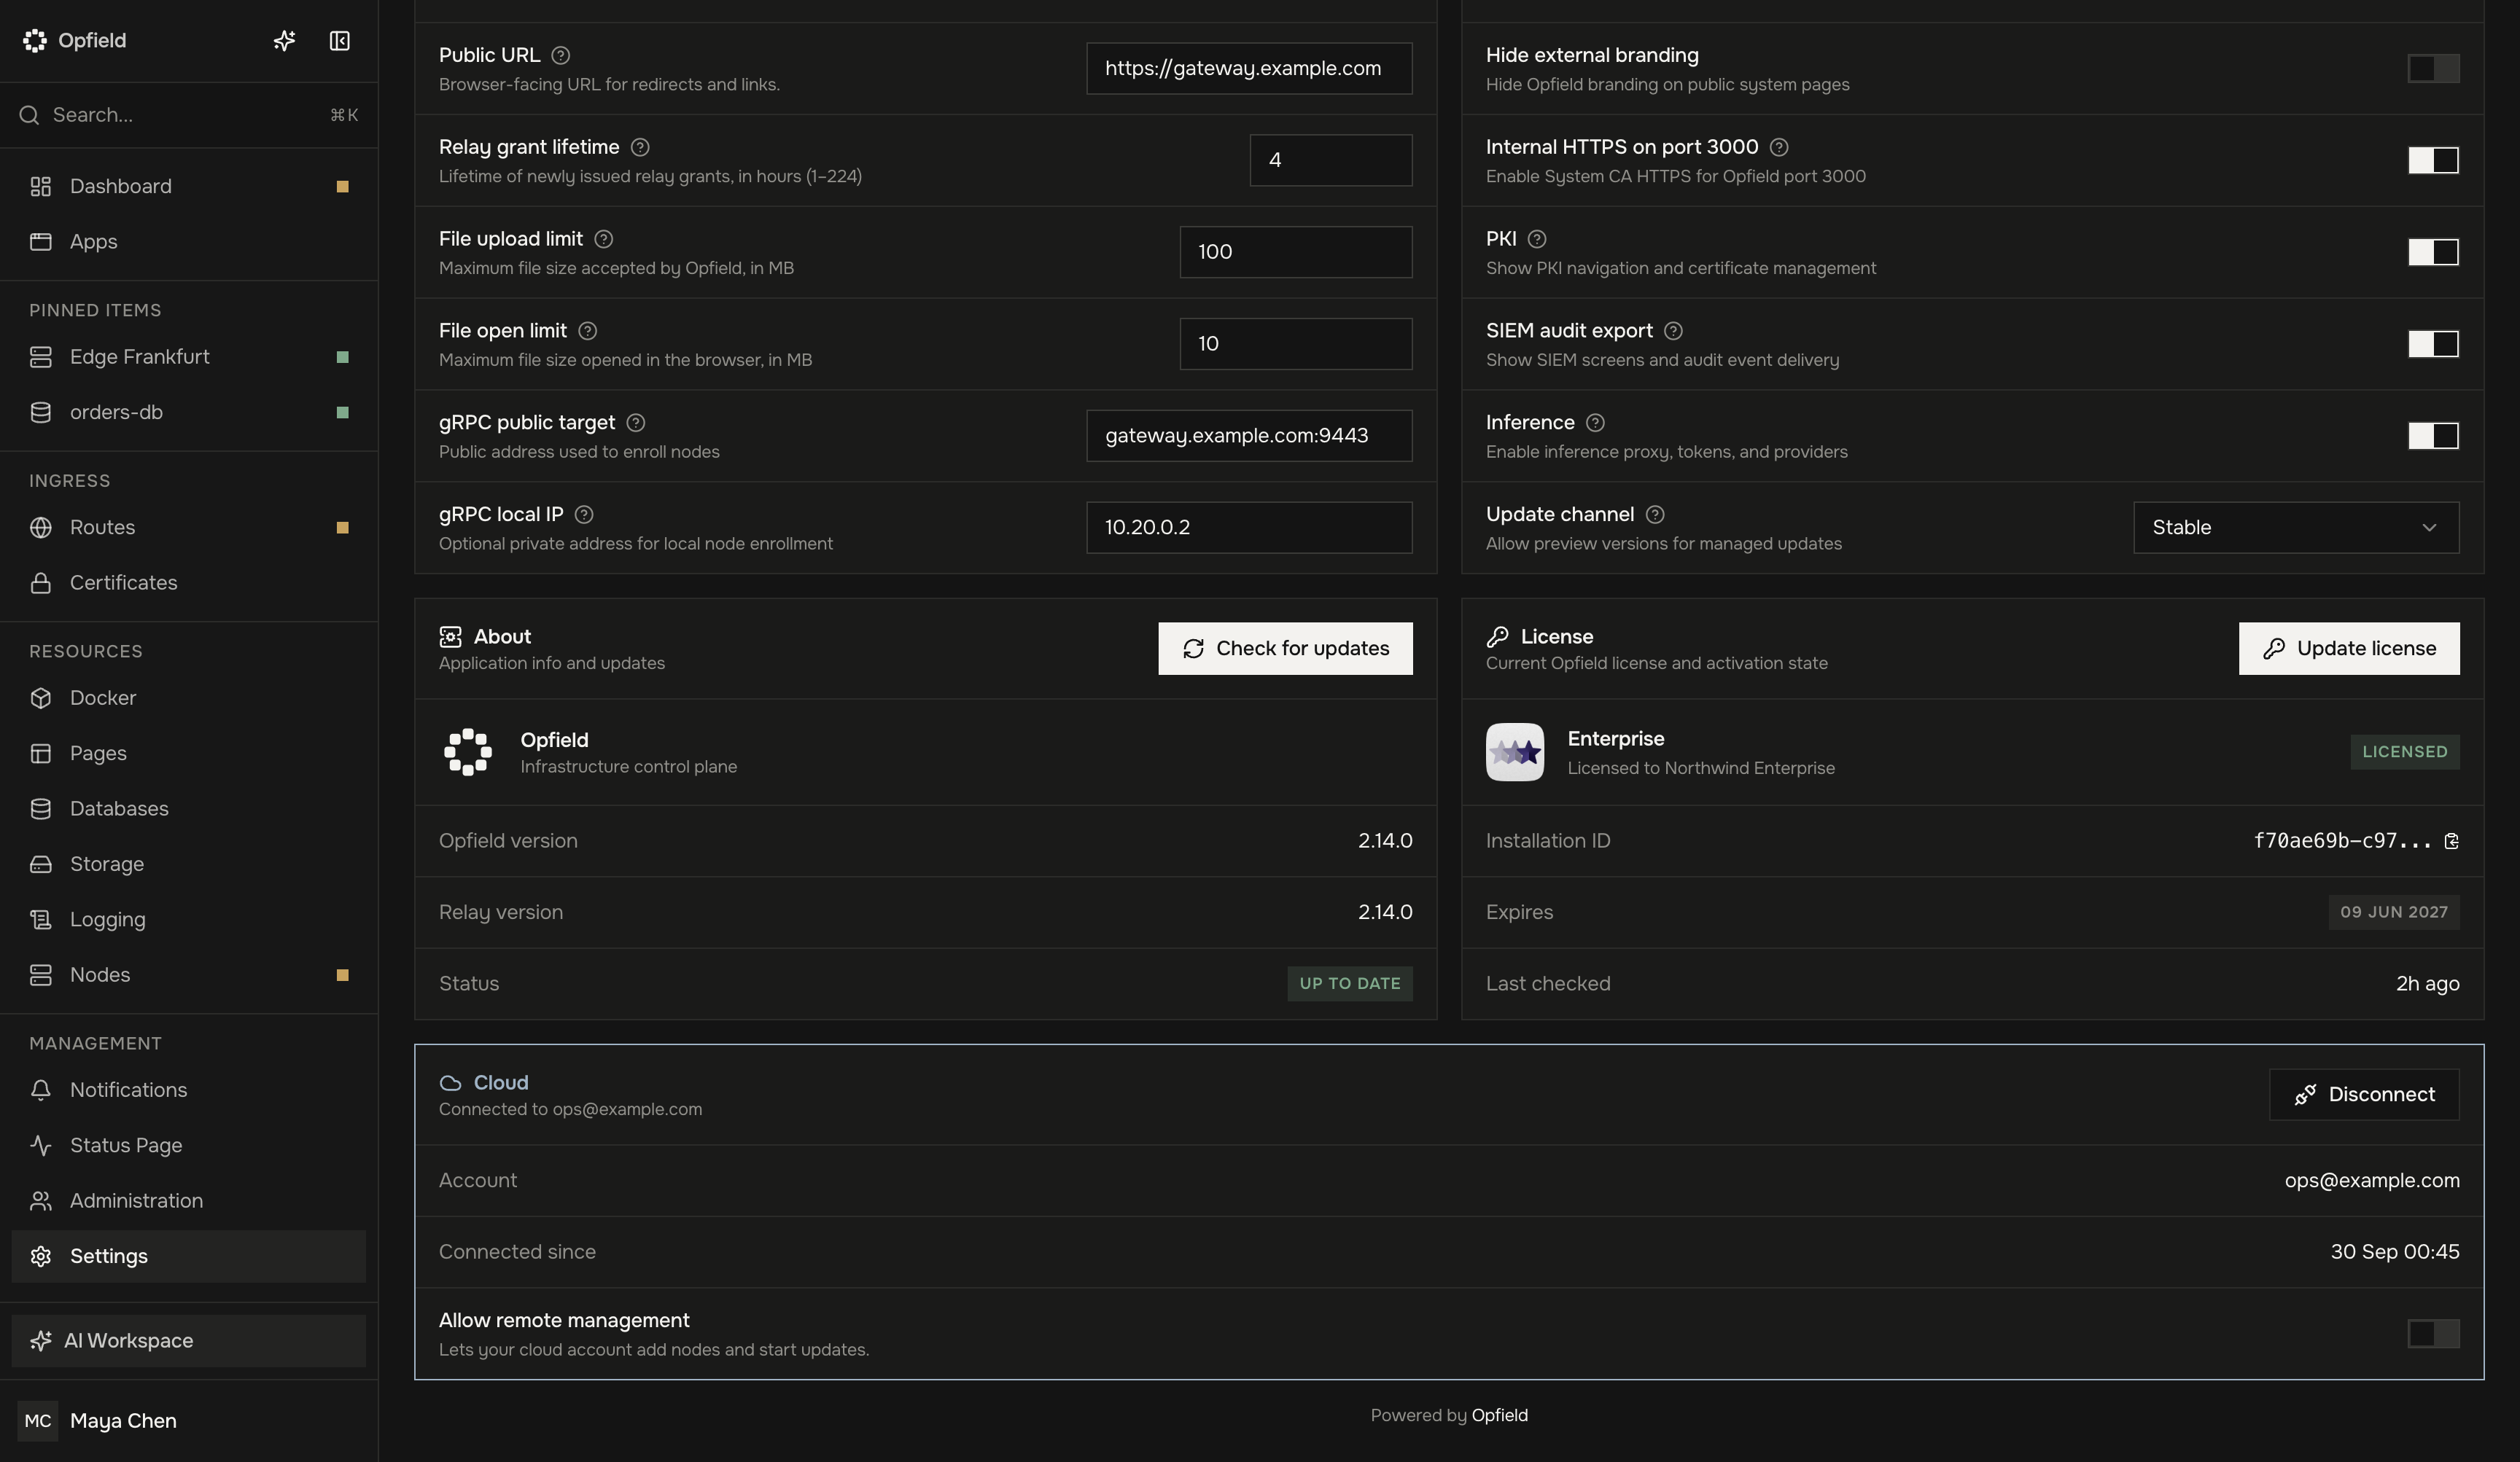Screen dimensions: 2520x1462
Task: Toggle SIEM audit export switch
Action: [2433, 345]
